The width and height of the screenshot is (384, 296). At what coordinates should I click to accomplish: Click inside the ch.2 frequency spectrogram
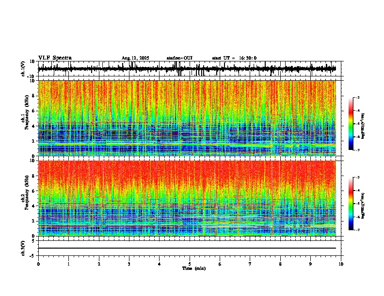point(187,198)
